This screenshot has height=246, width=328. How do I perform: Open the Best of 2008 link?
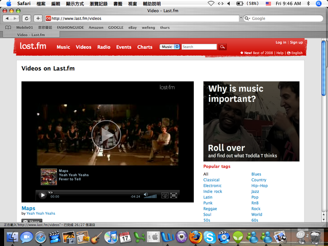click(x=263, y=53)
